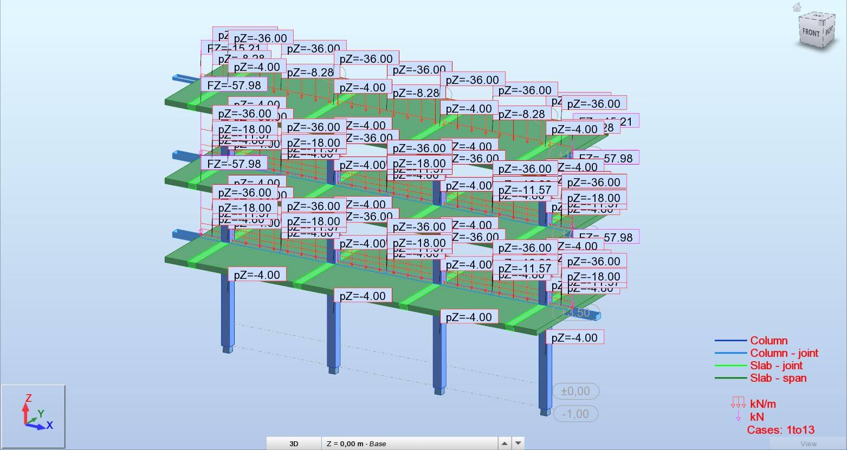Click the Home view icon above ViewCube
Screen dimensions: 847x450
coord(797,7)
